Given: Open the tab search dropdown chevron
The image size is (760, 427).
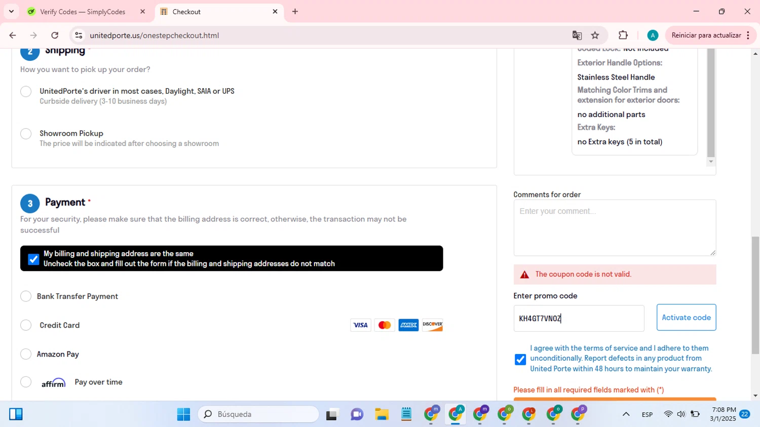Looking at the screenshot, I should [11, 11].
